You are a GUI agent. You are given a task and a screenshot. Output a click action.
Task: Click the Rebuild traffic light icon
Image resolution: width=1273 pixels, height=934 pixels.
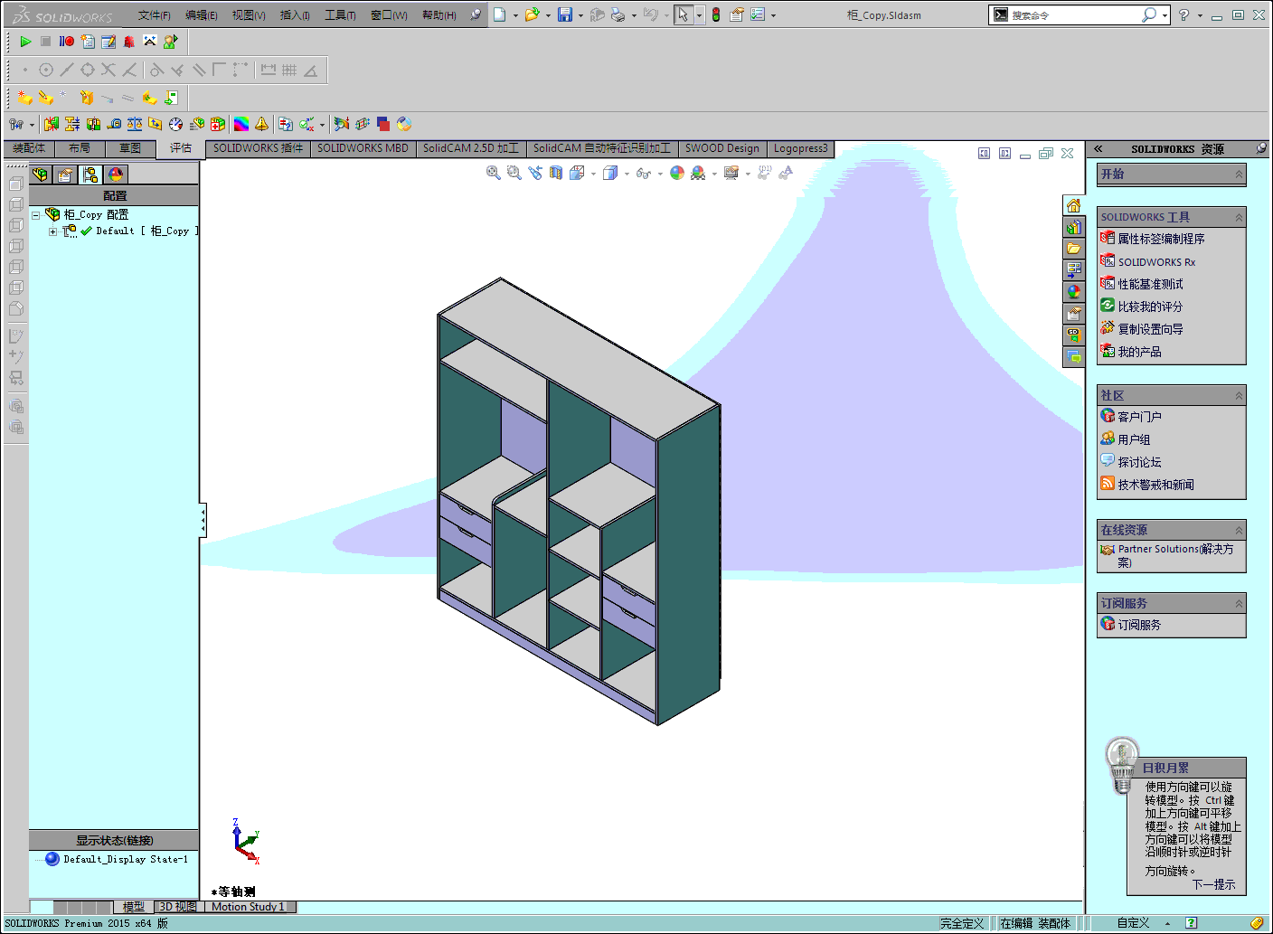716,14
